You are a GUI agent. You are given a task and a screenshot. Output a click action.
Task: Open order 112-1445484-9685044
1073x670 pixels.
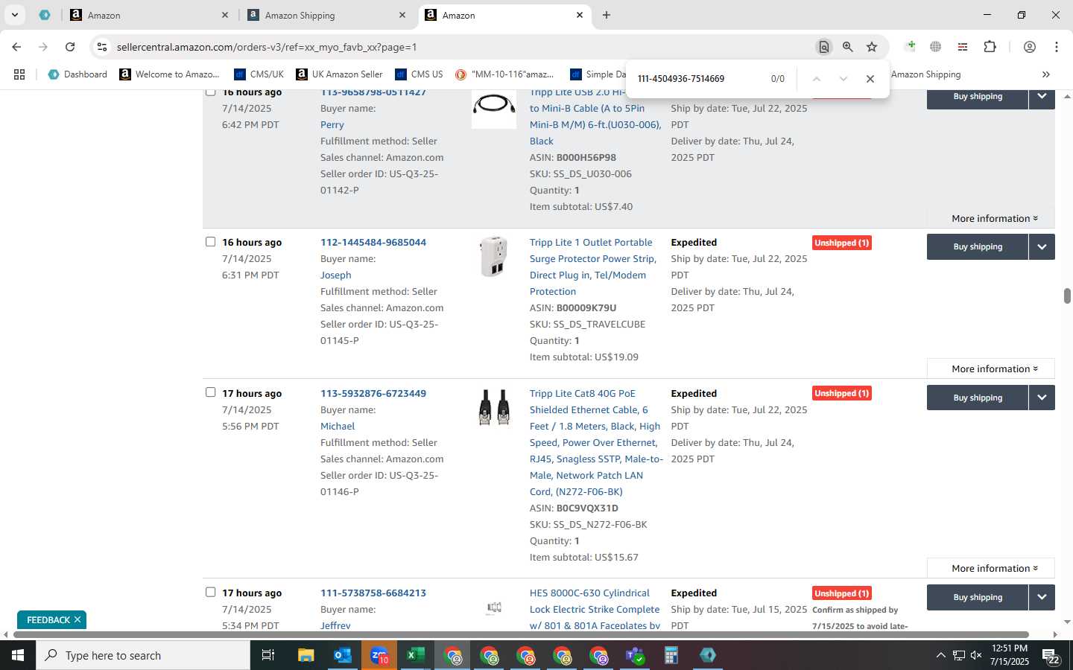click(373, 243)
